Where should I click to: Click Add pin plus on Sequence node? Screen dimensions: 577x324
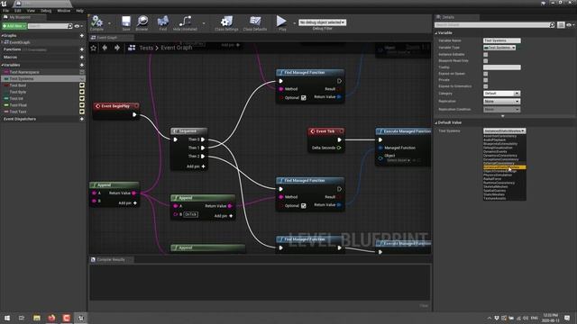pyautogui.click(x=203, y=166)
